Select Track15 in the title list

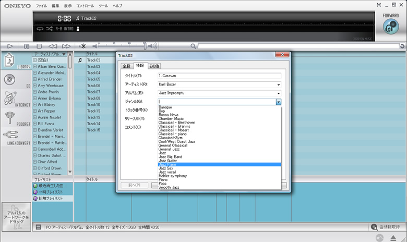[93, 130]
